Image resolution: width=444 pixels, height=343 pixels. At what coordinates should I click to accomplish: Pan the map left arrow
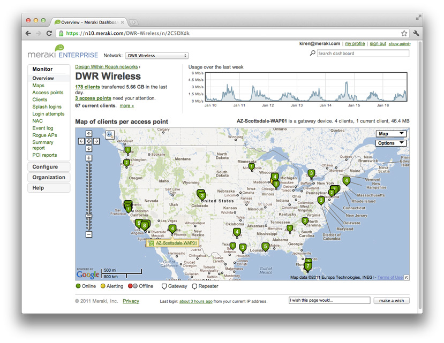(x=81, y=141)
